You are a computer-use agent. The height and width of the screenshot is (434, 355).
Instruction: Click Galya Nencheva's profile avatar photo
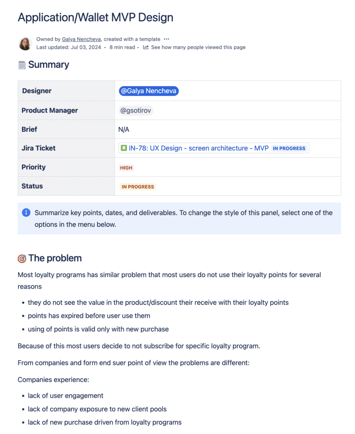click(25, 43)
